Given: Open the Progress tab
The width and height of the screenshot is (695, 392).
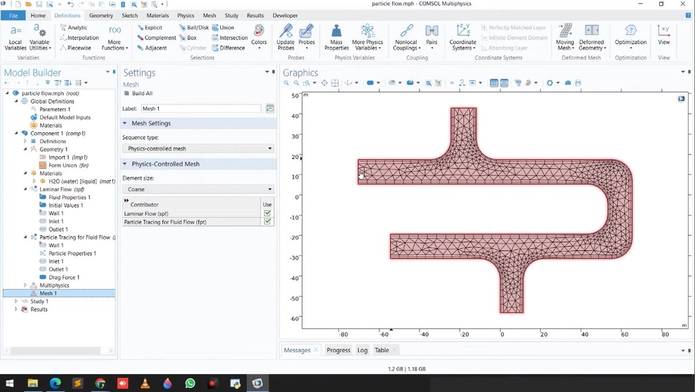Looking at the screenshot, I should point(338,350).
